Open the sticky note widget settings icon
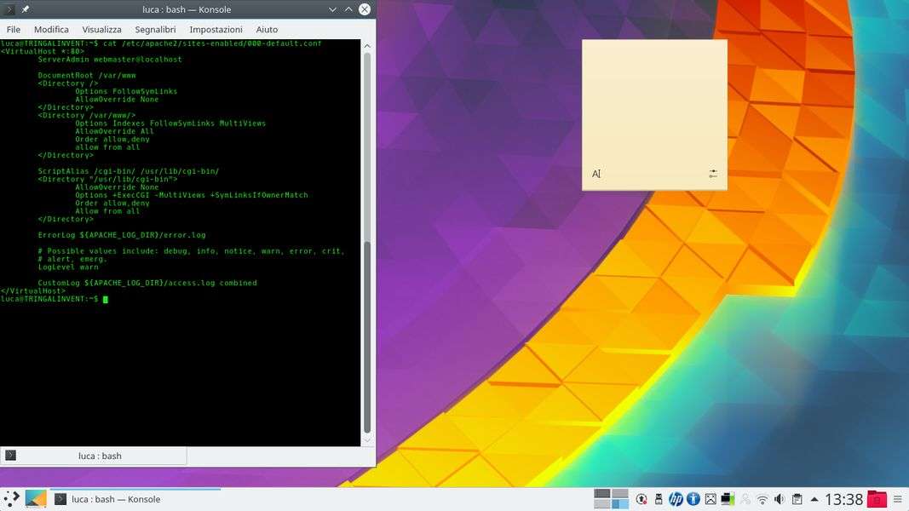Image resolution: width=909 pixels, height=511 pixels. [x=713, y=174]
